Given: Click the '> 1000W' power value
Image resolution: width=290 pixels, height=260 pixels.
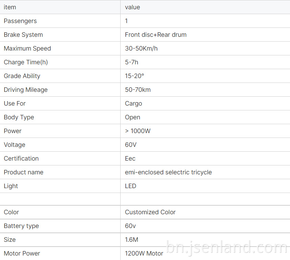Looking at the screenshot, I should [x=138, y=131].
